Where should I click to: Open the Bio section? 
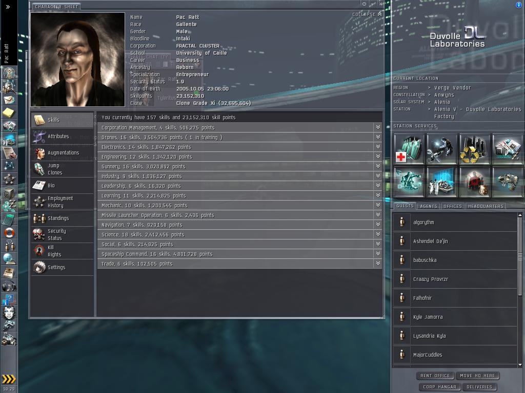tap(62, 185)
